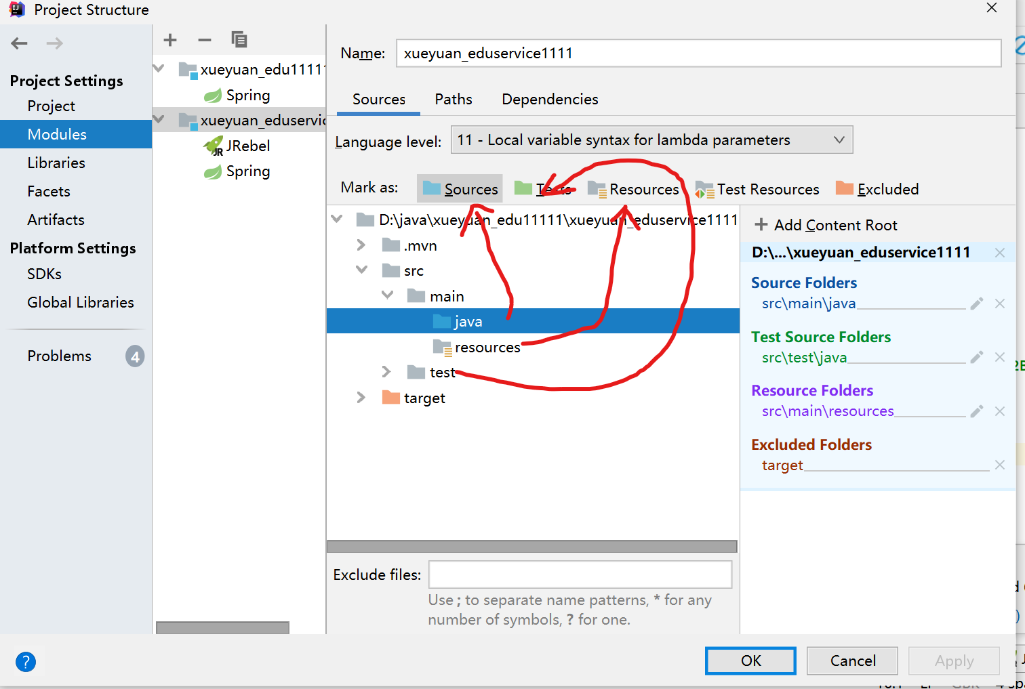
Task: Click the Cancel button
Action: pos(853,661)
